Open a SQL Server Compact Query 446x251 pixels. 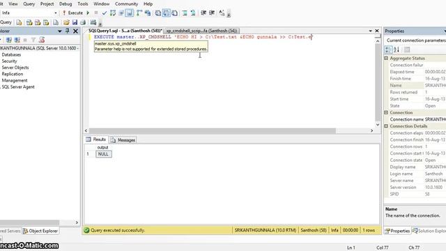[56, 22]
